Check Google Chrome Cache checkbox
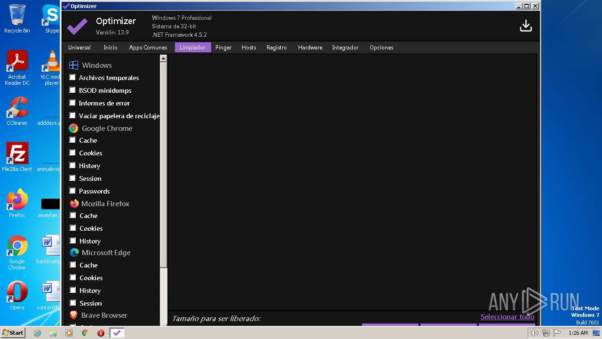 [72, 140]
